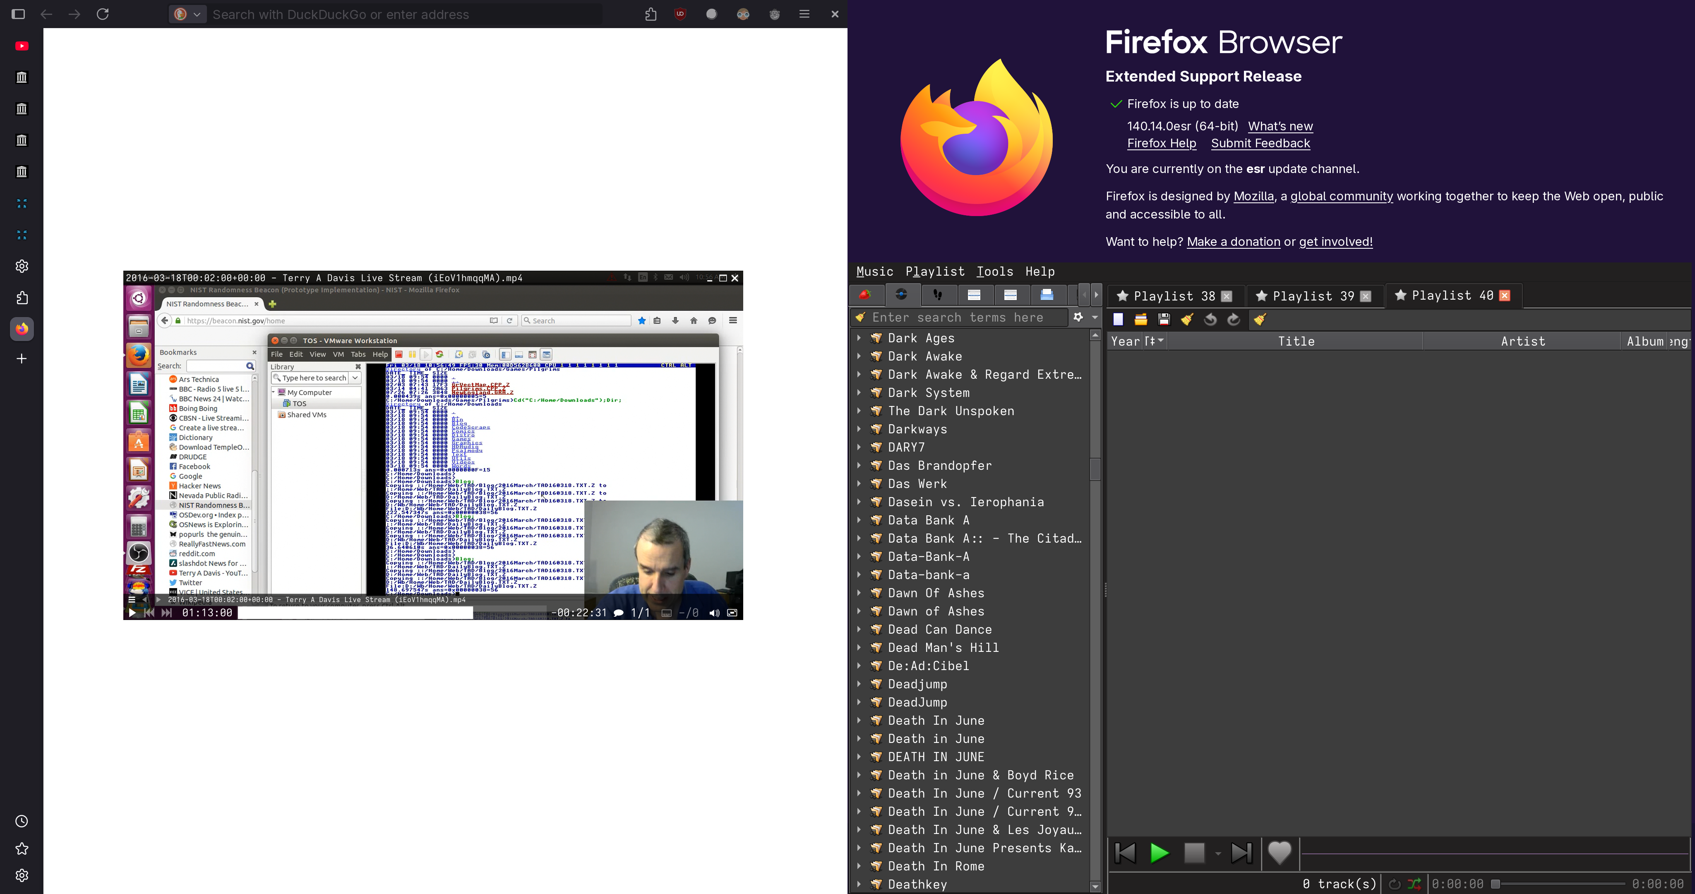
Task: Toggle favorite star on Playlist 39 tab
Action: click(x=1261, y=296)
